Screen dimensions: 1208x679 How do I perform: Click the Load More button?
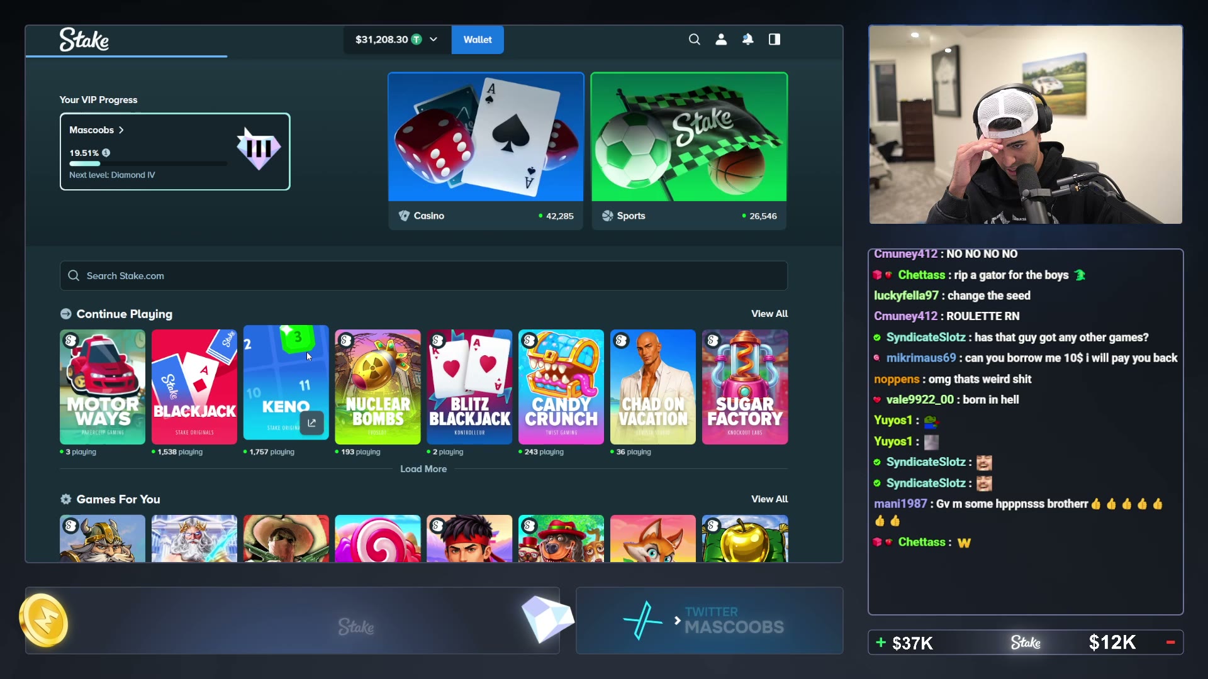point(423,469)
